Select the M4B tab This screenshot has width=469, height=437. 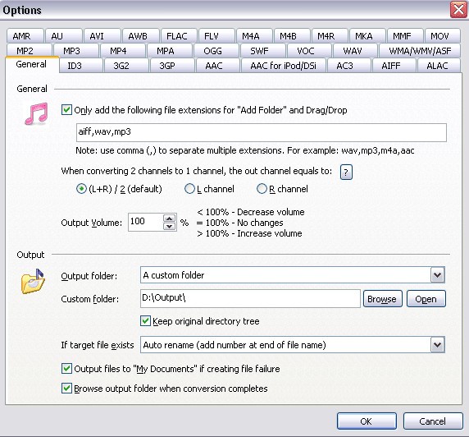pyautogui.click(x=292, y=36)
